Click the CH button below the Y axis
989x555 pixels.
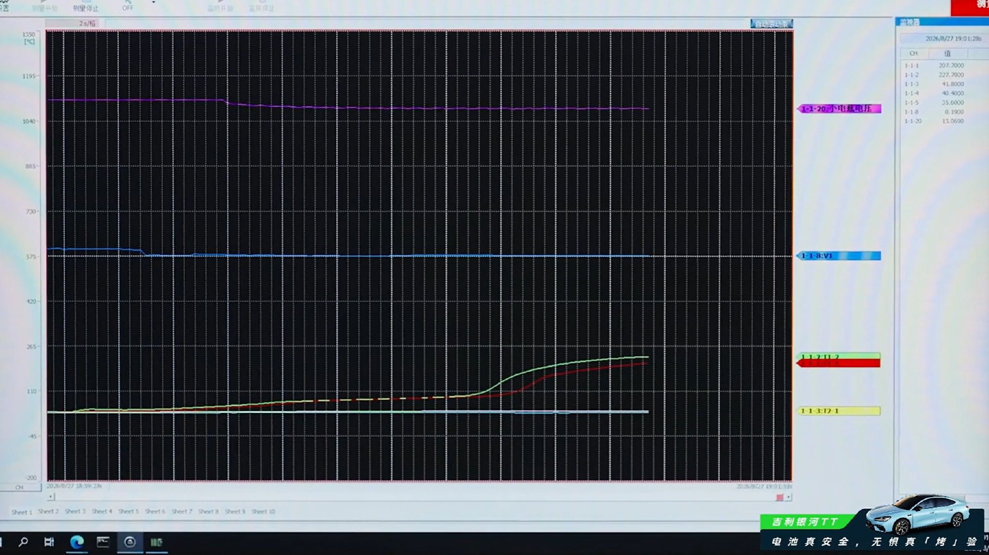coord(20,487)
